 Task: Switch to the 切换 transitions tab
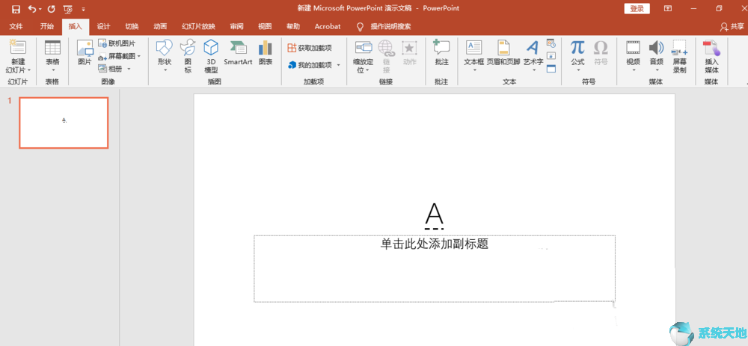pyautogui.click(x=132, y=26)
